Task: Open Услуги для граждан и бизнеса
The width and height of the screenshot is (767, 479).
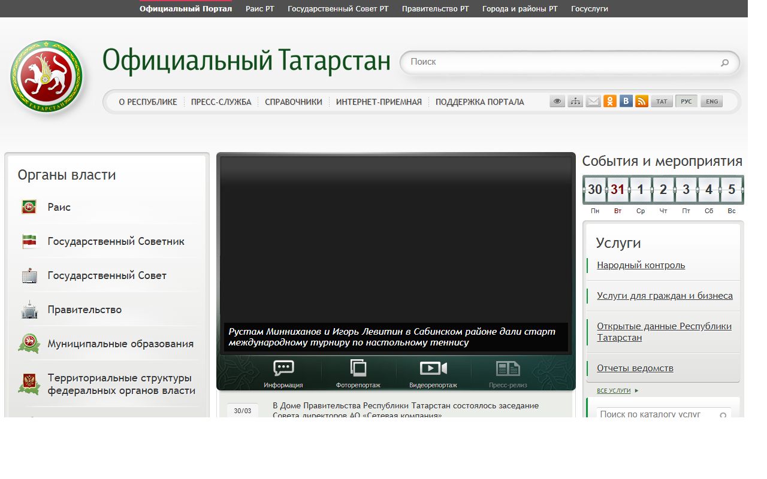Action: [665, 296]
